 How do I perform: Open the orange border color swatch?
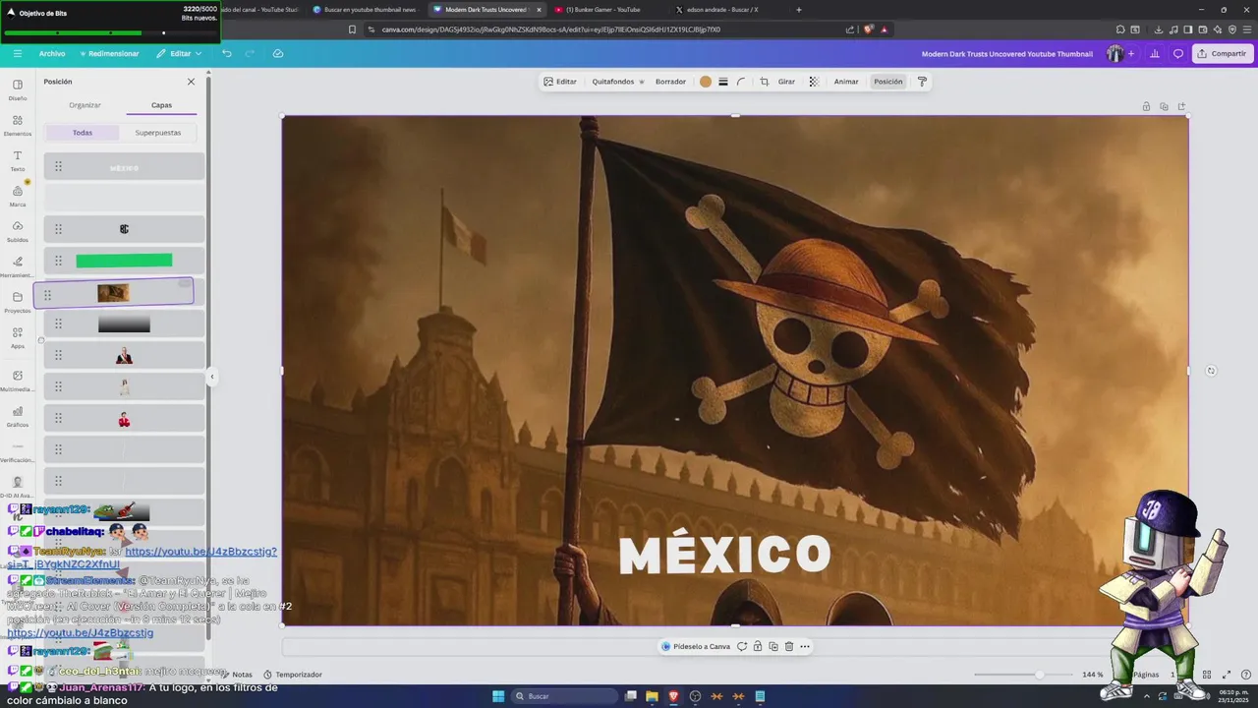click(705, 82)
